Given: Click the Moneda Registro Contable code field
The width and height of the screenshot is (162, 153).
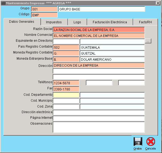Looking at the screenshot, I should [x=66, y=53].
